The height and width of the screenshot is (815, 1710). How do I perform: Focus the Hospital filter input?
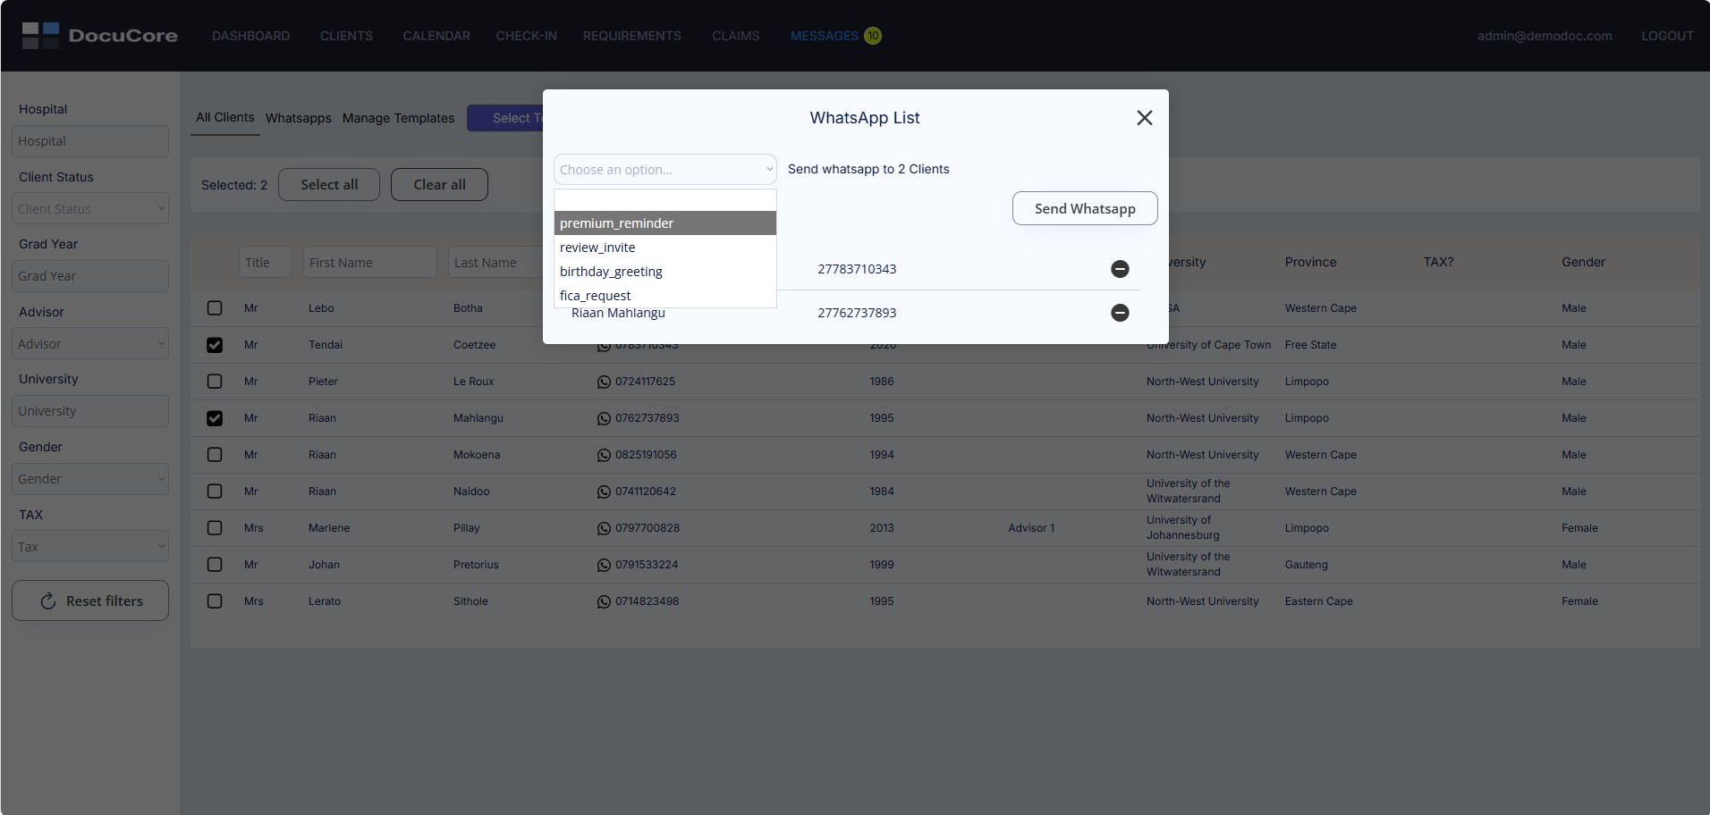(90, 141)
